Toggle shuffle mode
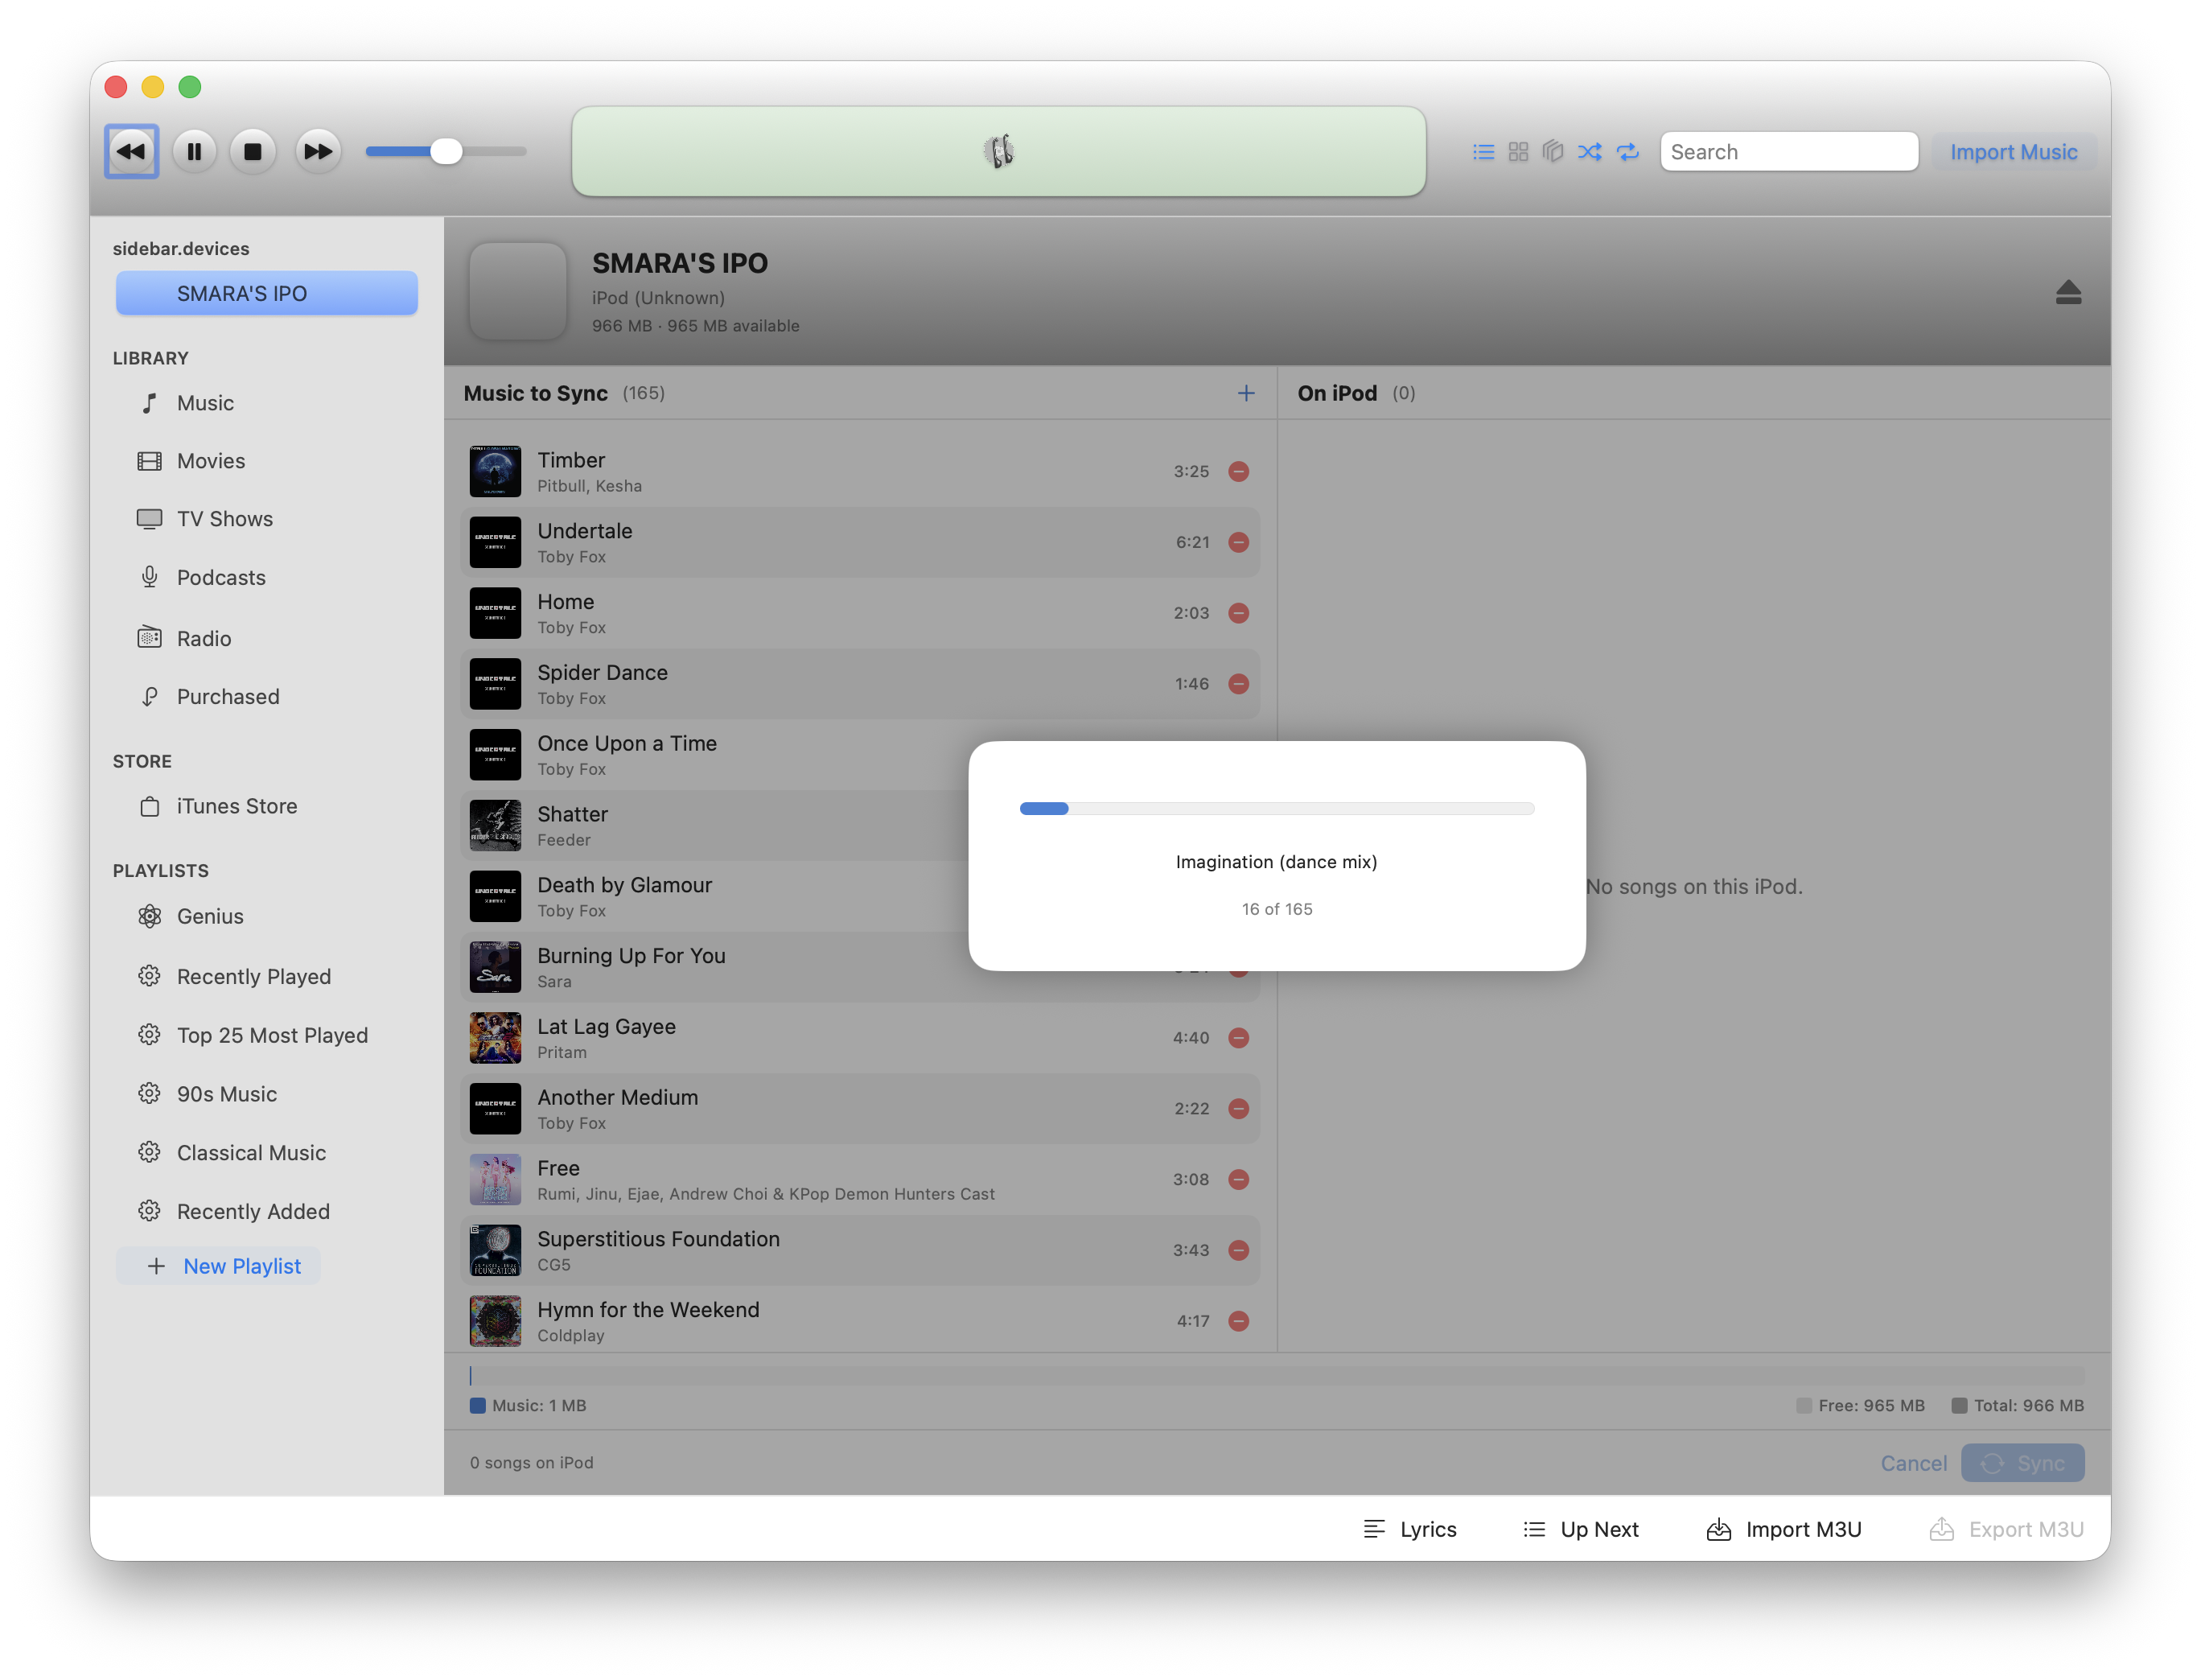This screenshot has height=1680, width=2201. click(1590, 151)
